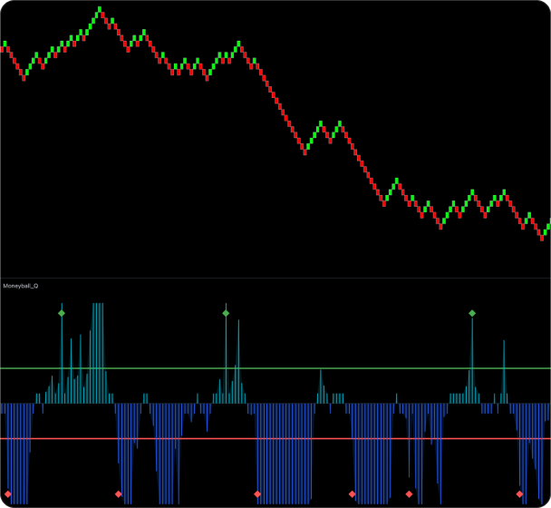Select the third red diamond from the left
Viewport: 551px width, 508px height.
point(257,494)
